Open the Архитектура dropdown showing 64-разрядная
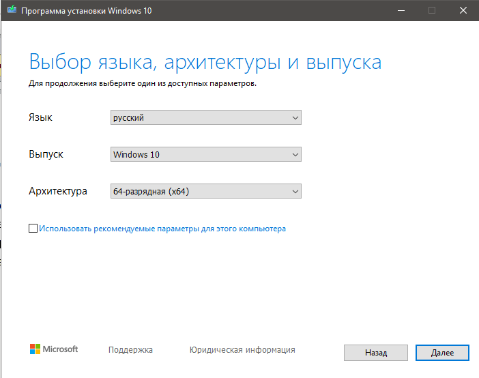The height and width of the screenshot is (378, 479). [206, 191]
